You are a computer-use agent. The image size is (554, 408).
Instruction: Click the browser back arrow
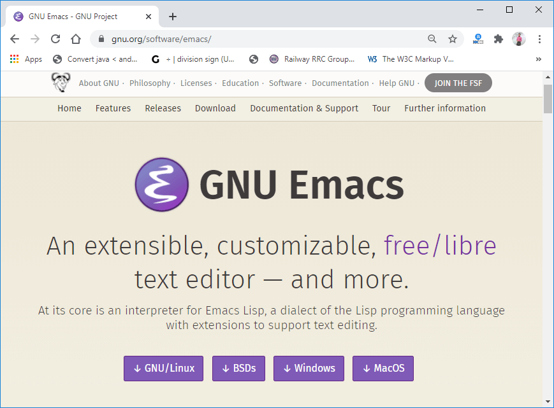(15, 39)
